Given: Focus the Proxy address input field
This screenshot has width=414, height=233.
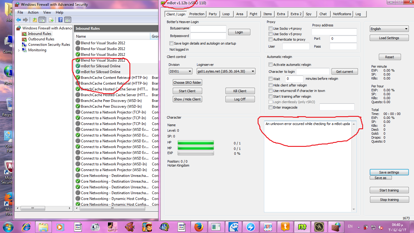Looking at the screenshot, I should tap(334, 32).
